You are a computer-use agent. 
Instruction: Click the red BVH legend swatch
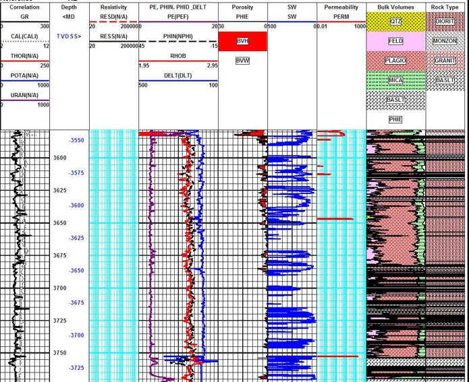point(242,41)
